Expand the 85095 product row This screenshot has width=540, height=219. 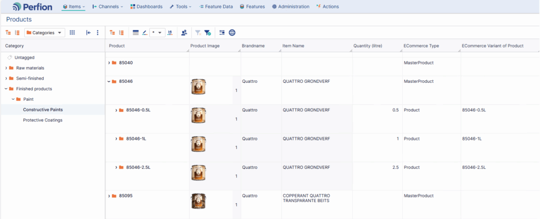pos(109,196)
